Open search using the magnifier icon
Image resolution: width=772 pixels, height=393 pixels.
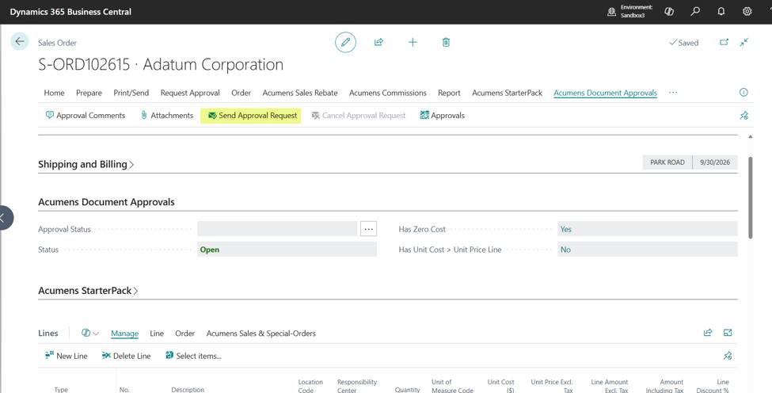[x=695, y=11]
